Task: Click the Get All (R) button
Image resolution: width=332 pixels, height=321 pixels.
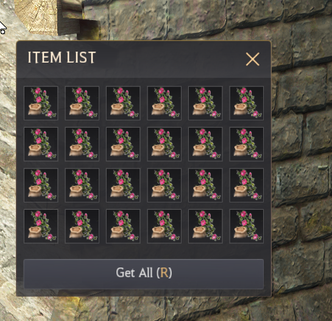Action: click(144, 274)
